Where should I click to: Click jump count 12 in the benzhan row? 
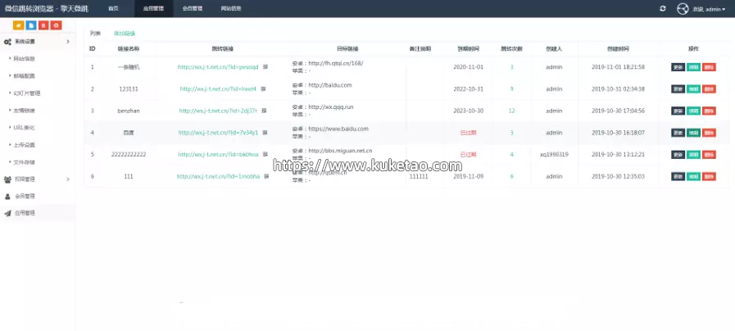click(x=511, y=111)
